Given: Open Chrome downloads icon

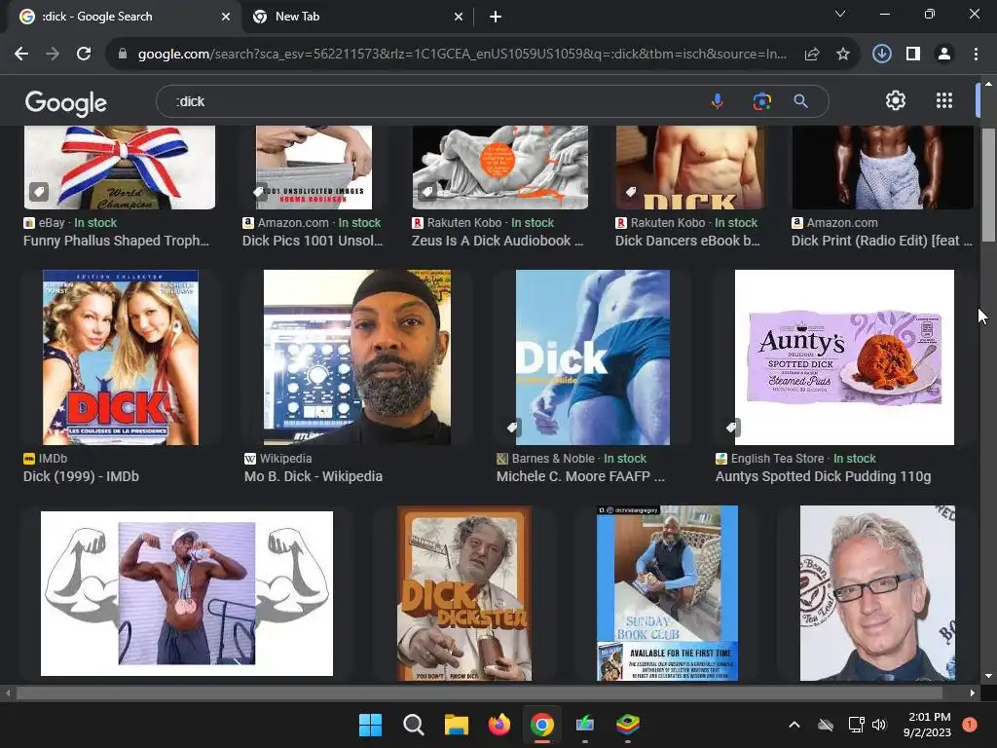Looking at the screenshot, I should pyautogui.click(x=881, y=55).
